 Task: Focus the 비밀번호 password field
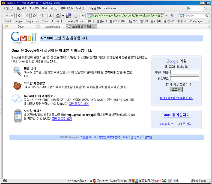(184, 78)
